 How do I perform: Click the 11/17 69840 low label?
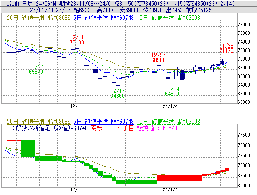36,69
